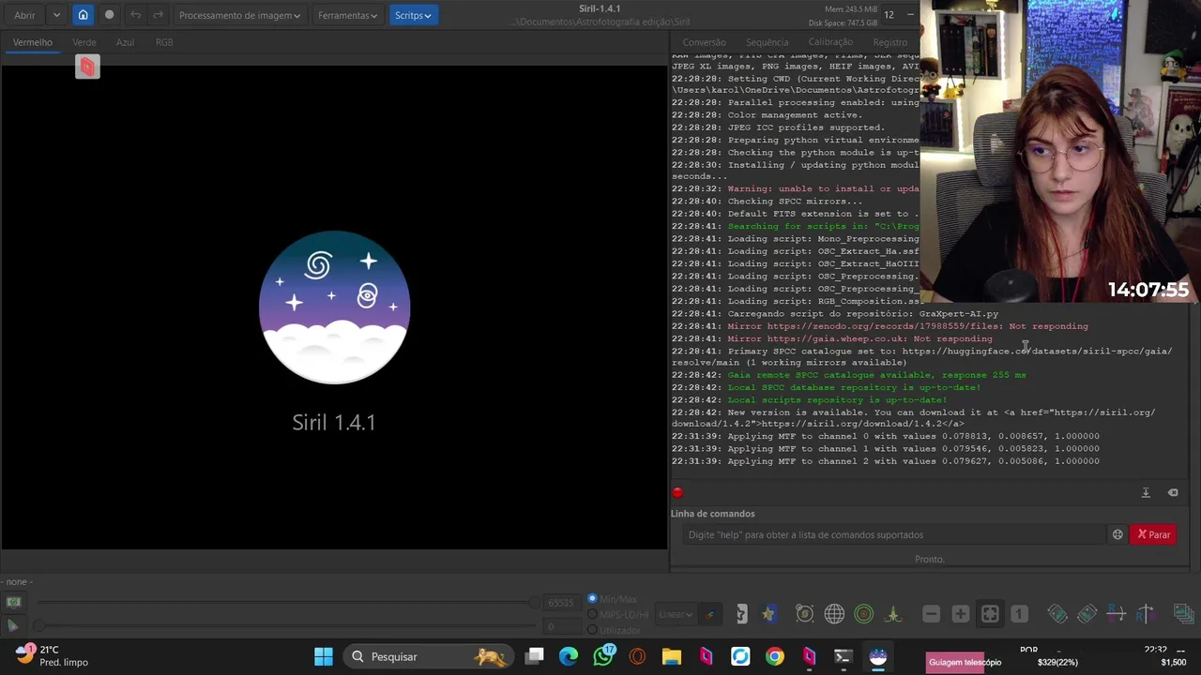1201x675 pixels.
Task: Click the low value field showing 0
Action: tap(560, 626)
